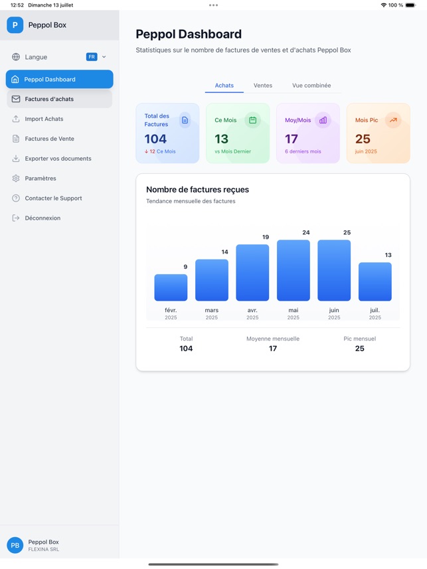Click the juin 2025 bar in chart

click(334, 270)
